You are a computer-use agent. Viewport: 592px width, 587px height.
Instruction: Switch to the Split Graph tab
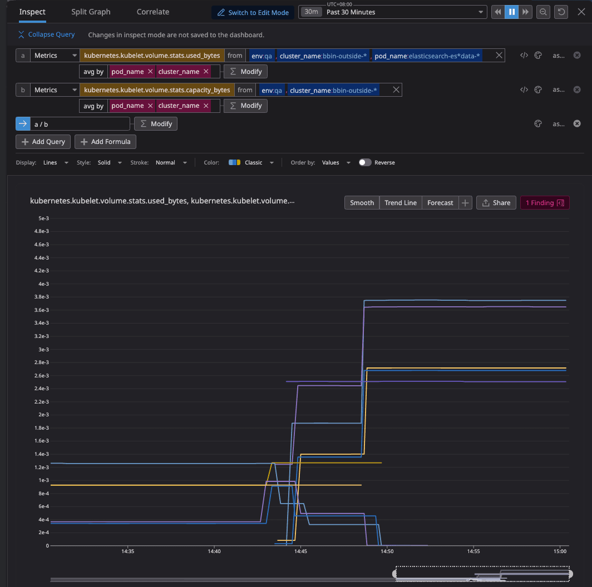pyautogui.click(x=91, y=12)
